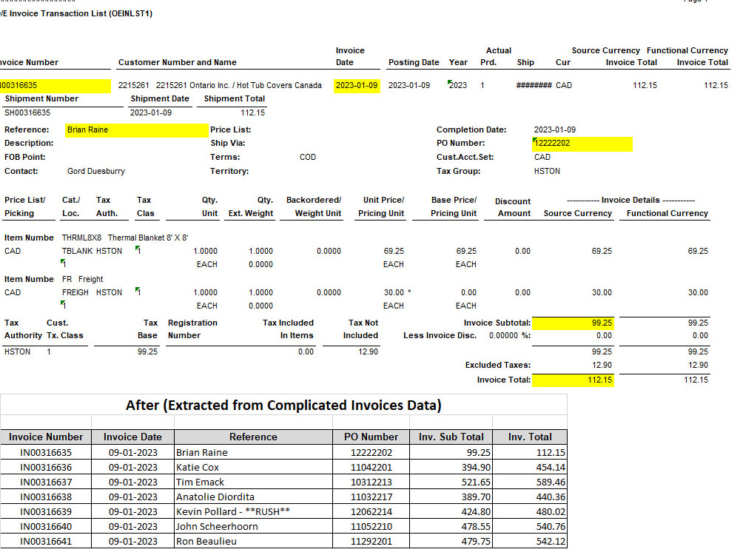Click the Year cell 2023

tap(458, 85)
